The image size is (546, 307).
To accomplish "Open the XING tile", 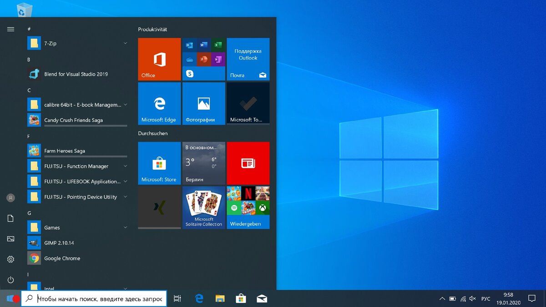I will point(159,207).
